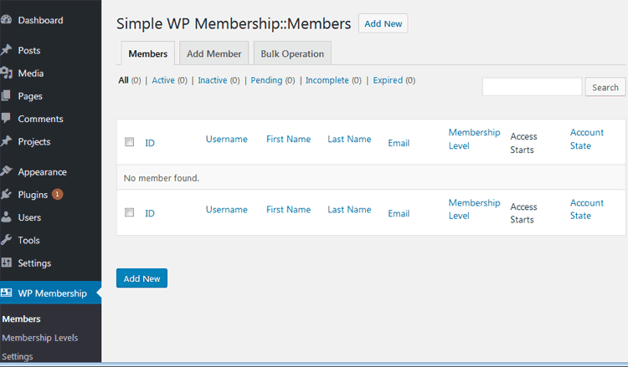Click the Search button

(x=605, y=87)
